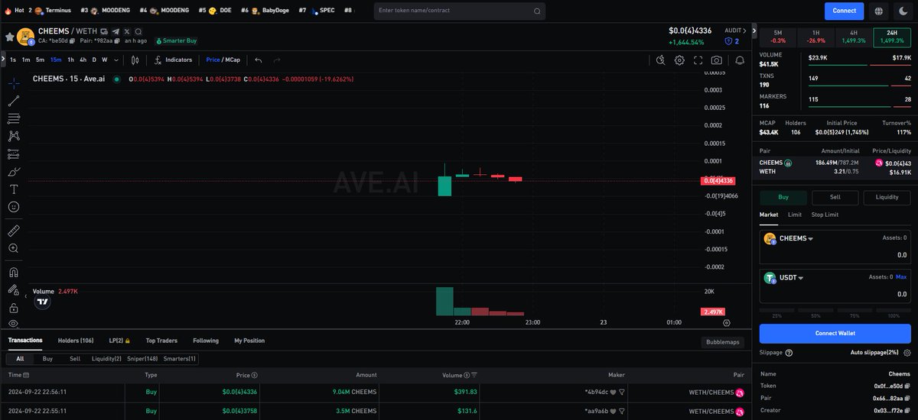This screenshot has height=420, width=918.
Task: Click the zoom in tool
Action: 14,248
